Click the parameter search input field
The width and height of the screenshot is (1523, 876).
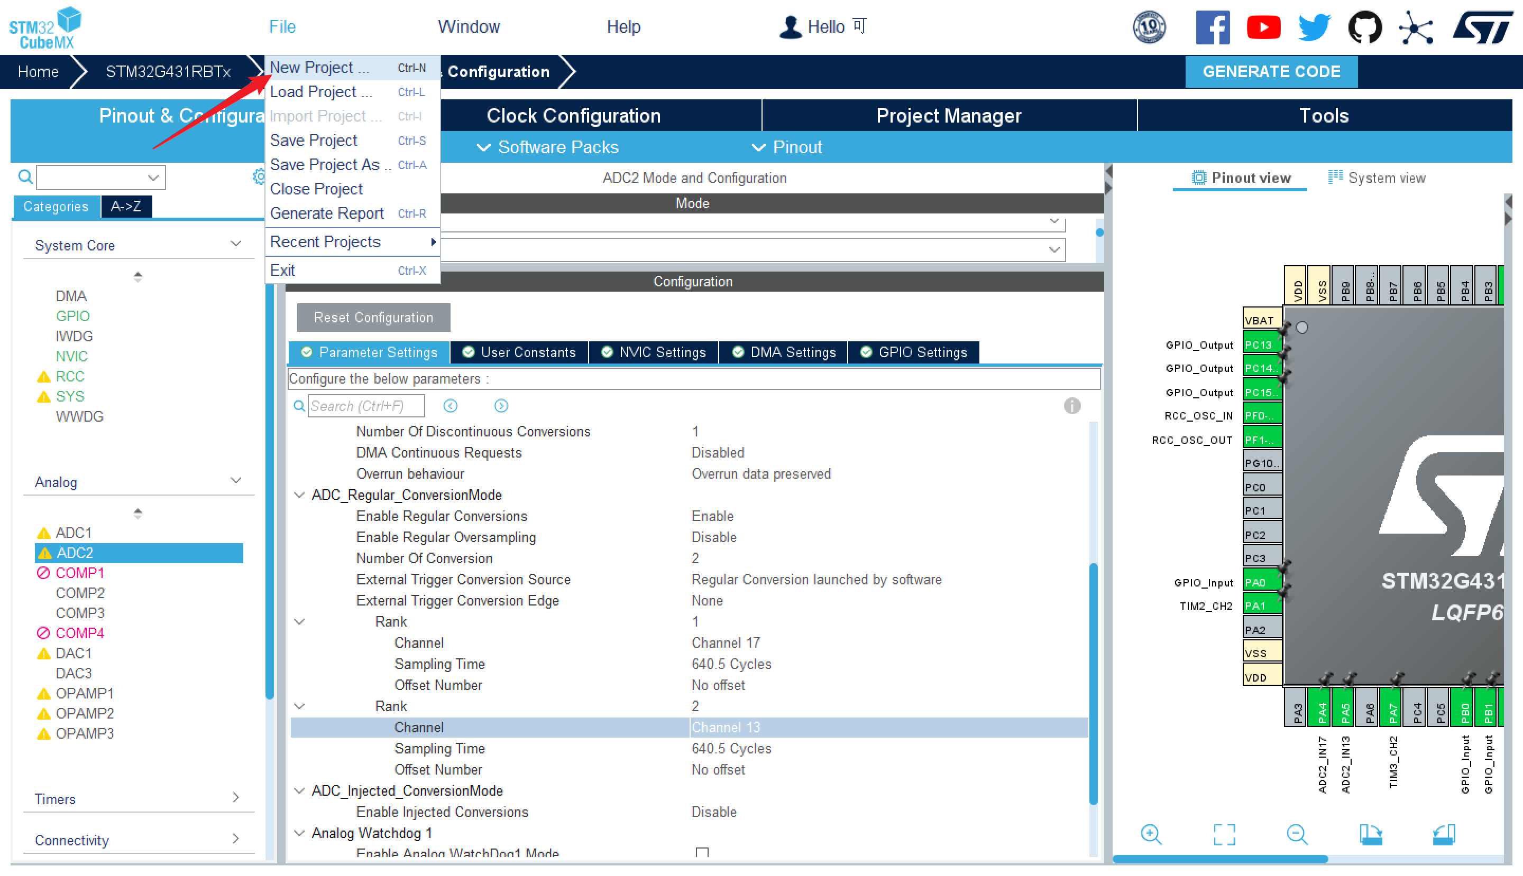click(x=365, y=406)
